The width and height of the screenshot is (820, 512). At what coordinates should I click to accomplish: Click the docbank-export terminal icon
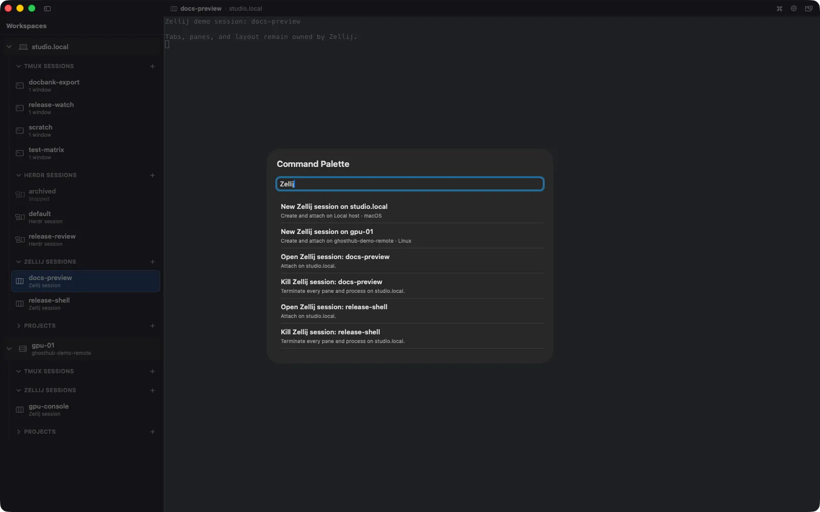(19, 86)
